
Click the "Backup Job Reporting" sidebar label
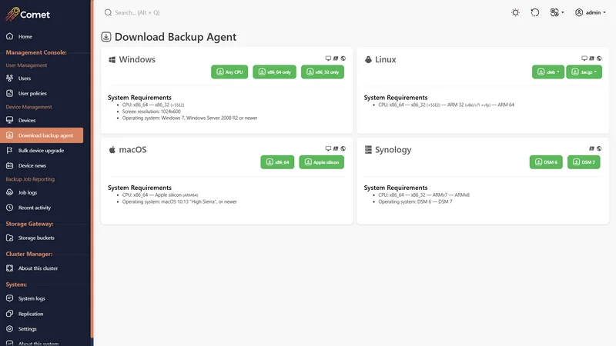click(30, 179)
